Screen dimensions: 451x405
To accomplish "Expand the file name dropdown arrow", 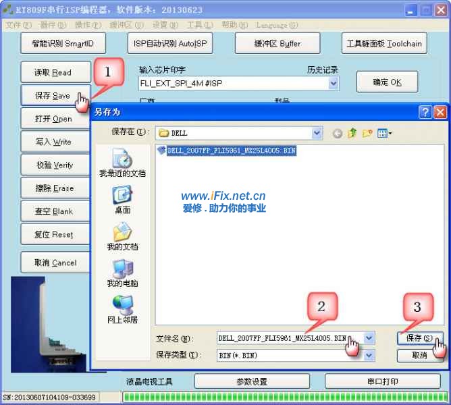I will (x=369, y=337).
